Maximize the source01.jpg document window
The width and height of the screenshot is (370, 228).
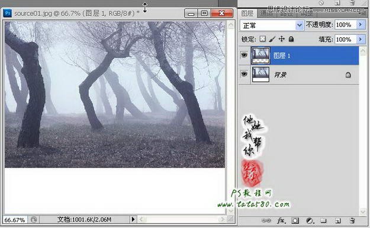pos(204,14)
